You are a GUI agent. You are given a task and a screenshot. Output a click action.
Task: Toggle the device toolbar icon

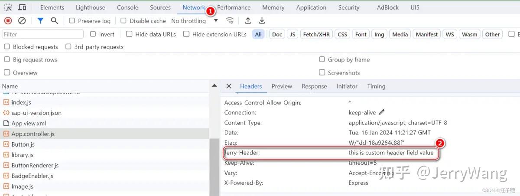pyautogui.click(x=22, y=7)
